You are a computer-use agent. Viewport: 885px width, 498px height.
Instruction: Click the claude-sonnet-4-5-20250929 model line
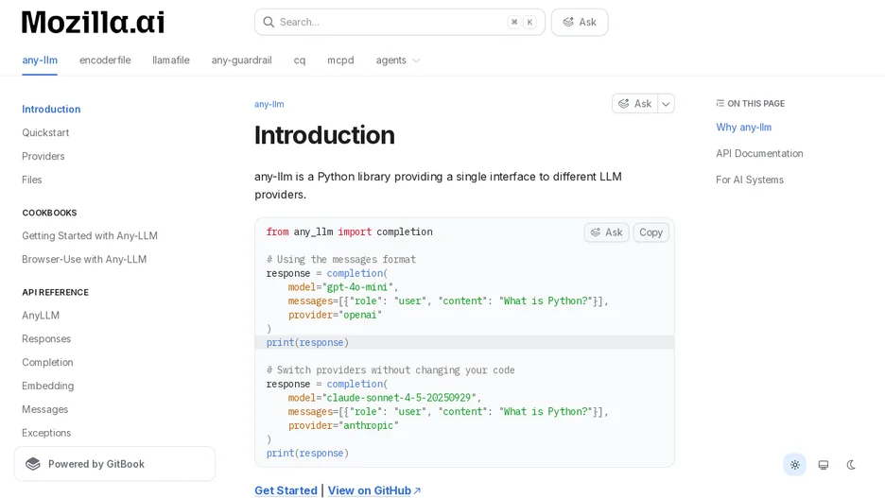point(385,398)
